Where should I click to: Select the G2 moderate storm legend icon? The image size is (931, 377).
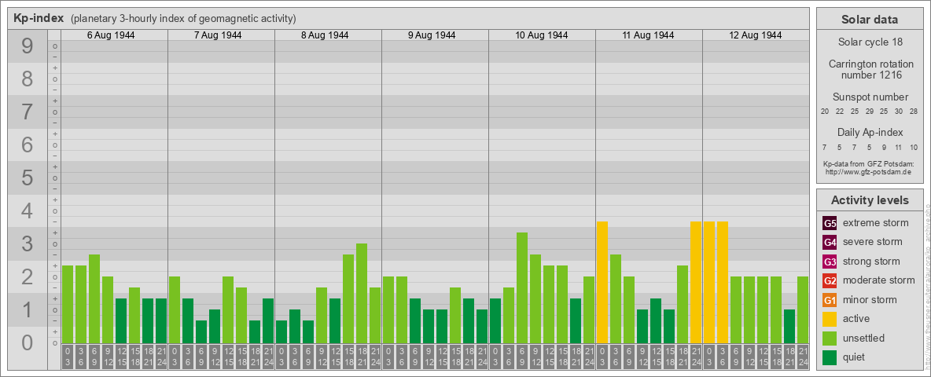point(830,280)
